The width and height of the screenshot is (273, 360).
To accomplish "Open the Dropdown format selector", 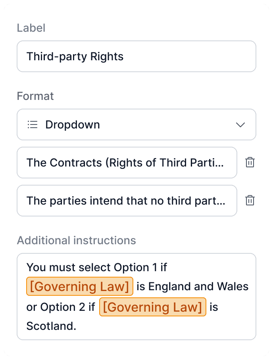I will tap(136, 125).
